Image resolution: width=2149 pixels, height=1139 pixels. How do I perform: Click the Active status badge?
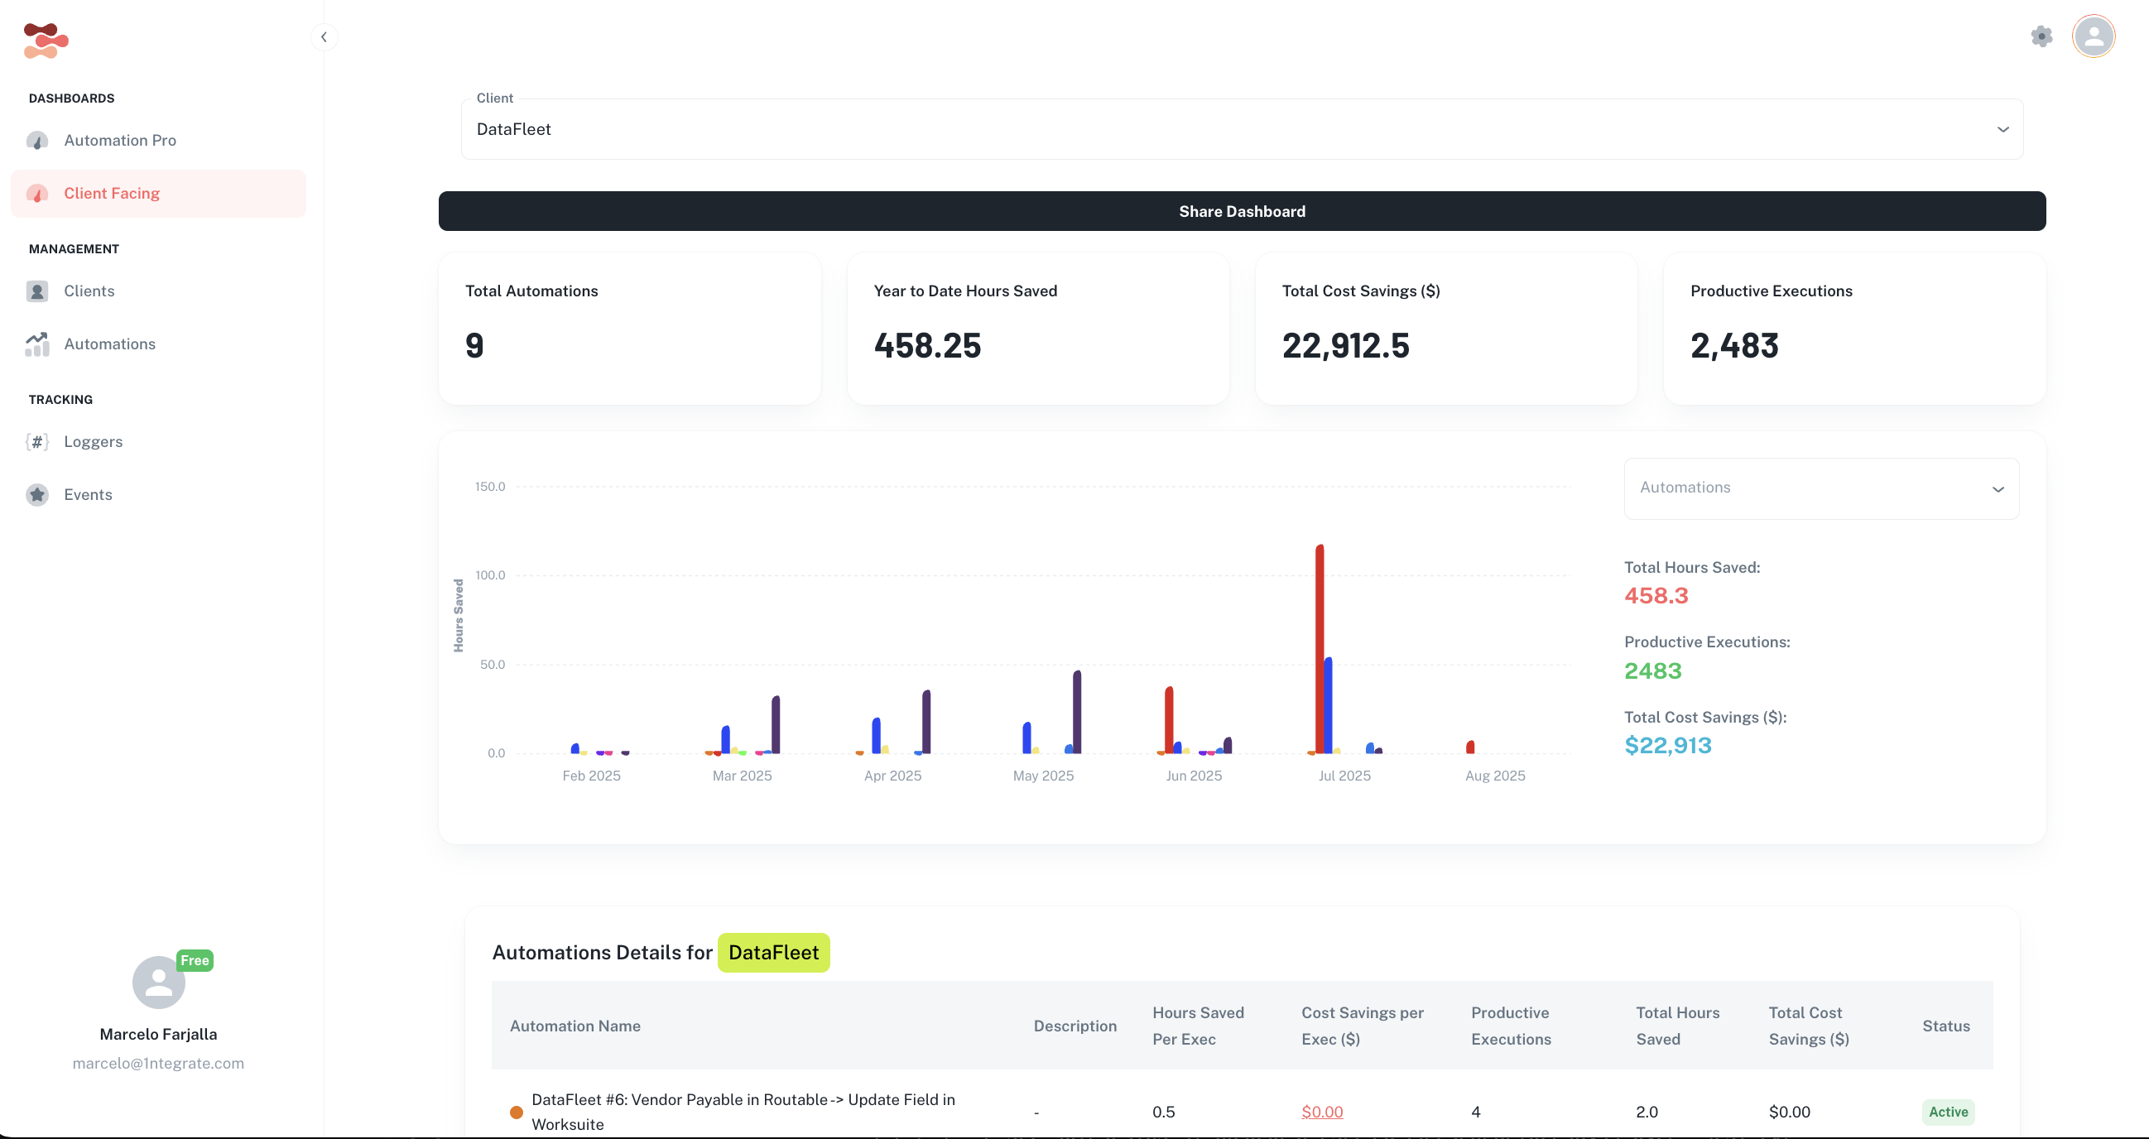1948,1112
